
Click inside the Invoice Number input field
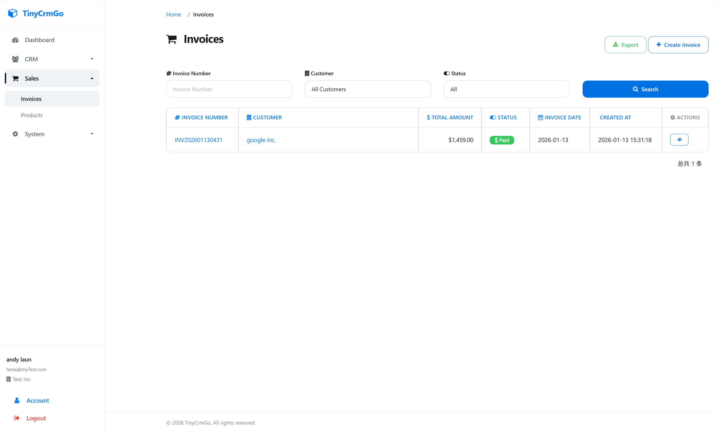229,89
